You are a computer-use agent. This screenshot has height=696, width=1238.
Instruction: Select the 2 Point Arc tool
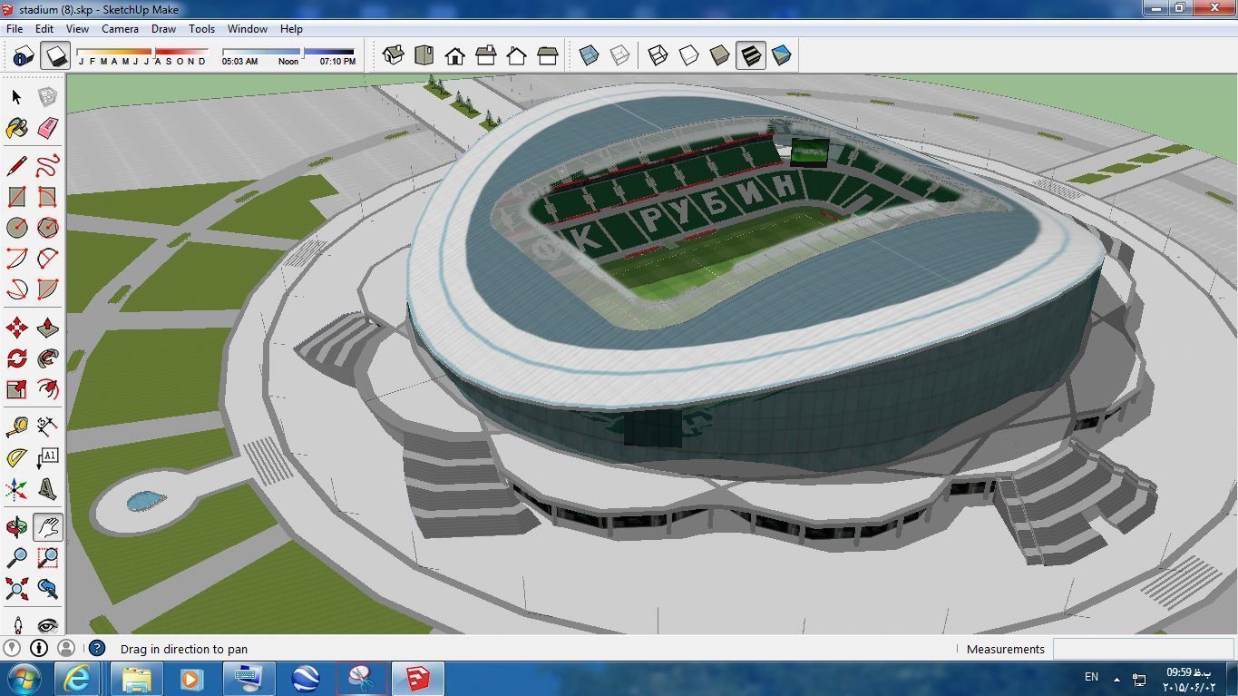(x=47, y=259)
